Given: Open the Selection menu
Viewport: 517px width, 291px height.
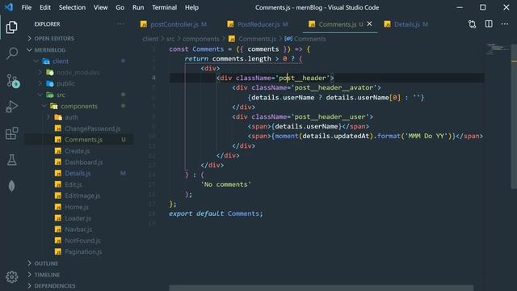Looking at the screenshot, I should [x=72, y=7].
